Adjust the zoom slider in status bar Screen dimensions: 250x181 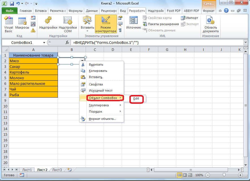(223, 175)
